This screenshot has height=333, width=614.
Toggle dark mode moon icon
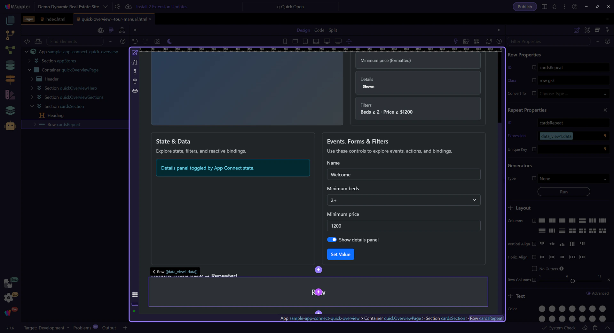pyautogui.click(x=169, y=41)
